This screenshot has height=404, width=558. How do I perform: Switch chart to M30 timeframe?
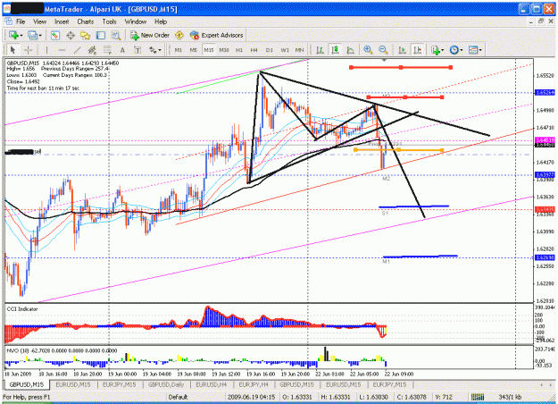coord(224,50)
